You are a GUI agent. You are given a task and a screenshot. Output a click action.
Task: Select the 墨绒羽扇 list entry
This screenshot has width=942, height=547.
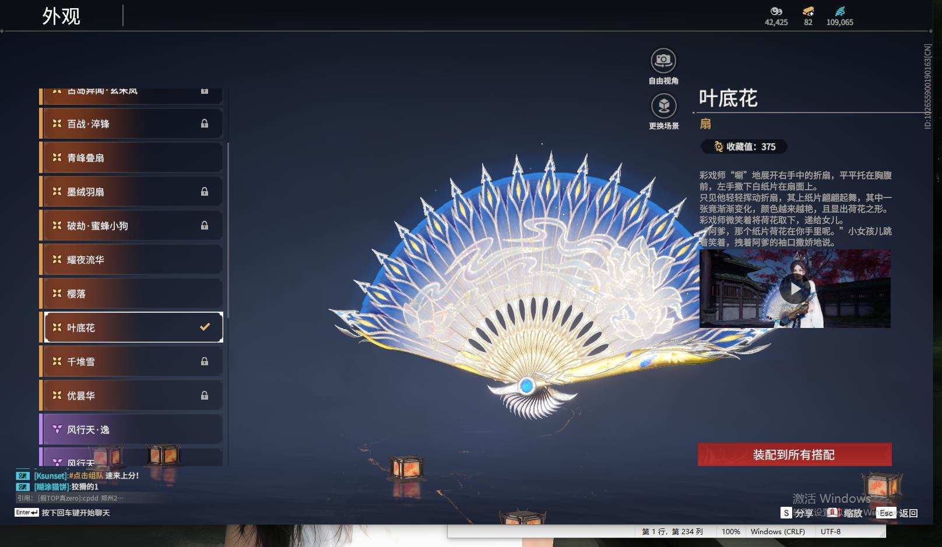131,192
